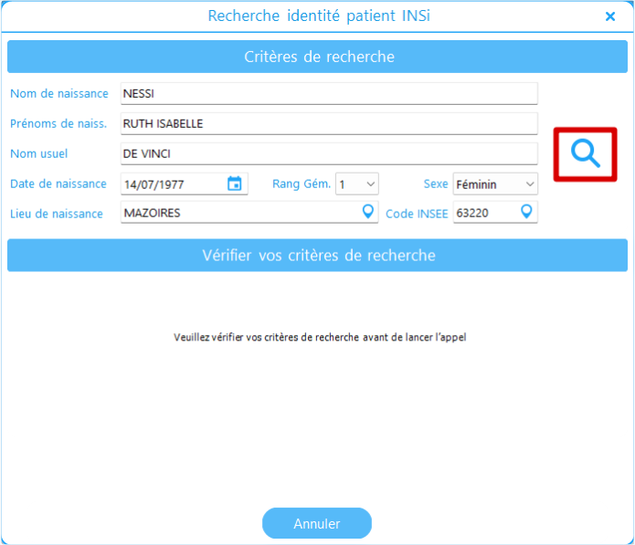Image resolution: width=635 pixels, height=545 pixels.
Task: Click the Lieu de naissance field with MAZOIRES
Action: [239, 212]
